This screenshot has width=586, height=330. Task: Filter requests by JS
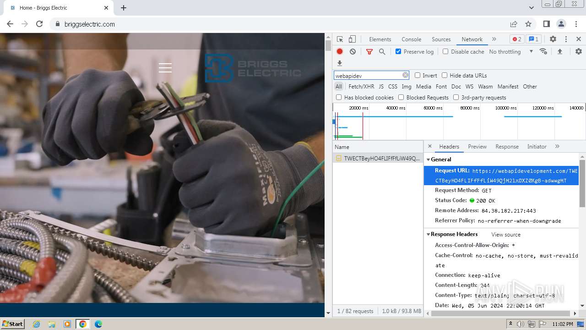[x=381, y=86]
